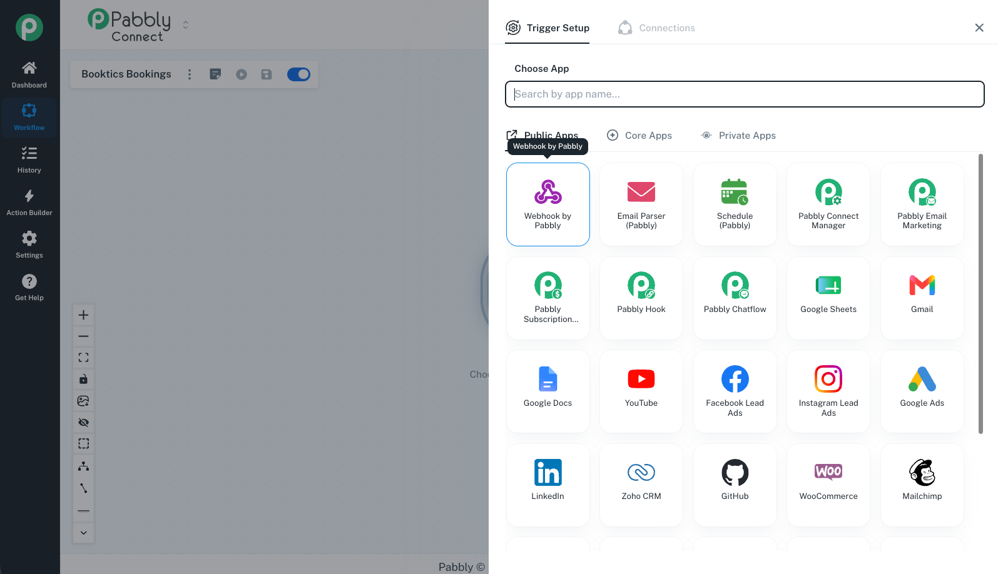Image resolution: width=998 pixels, height=574 pixels.
Task: Toggle the hidden-eye visibility control
Action: click(83, 422)
